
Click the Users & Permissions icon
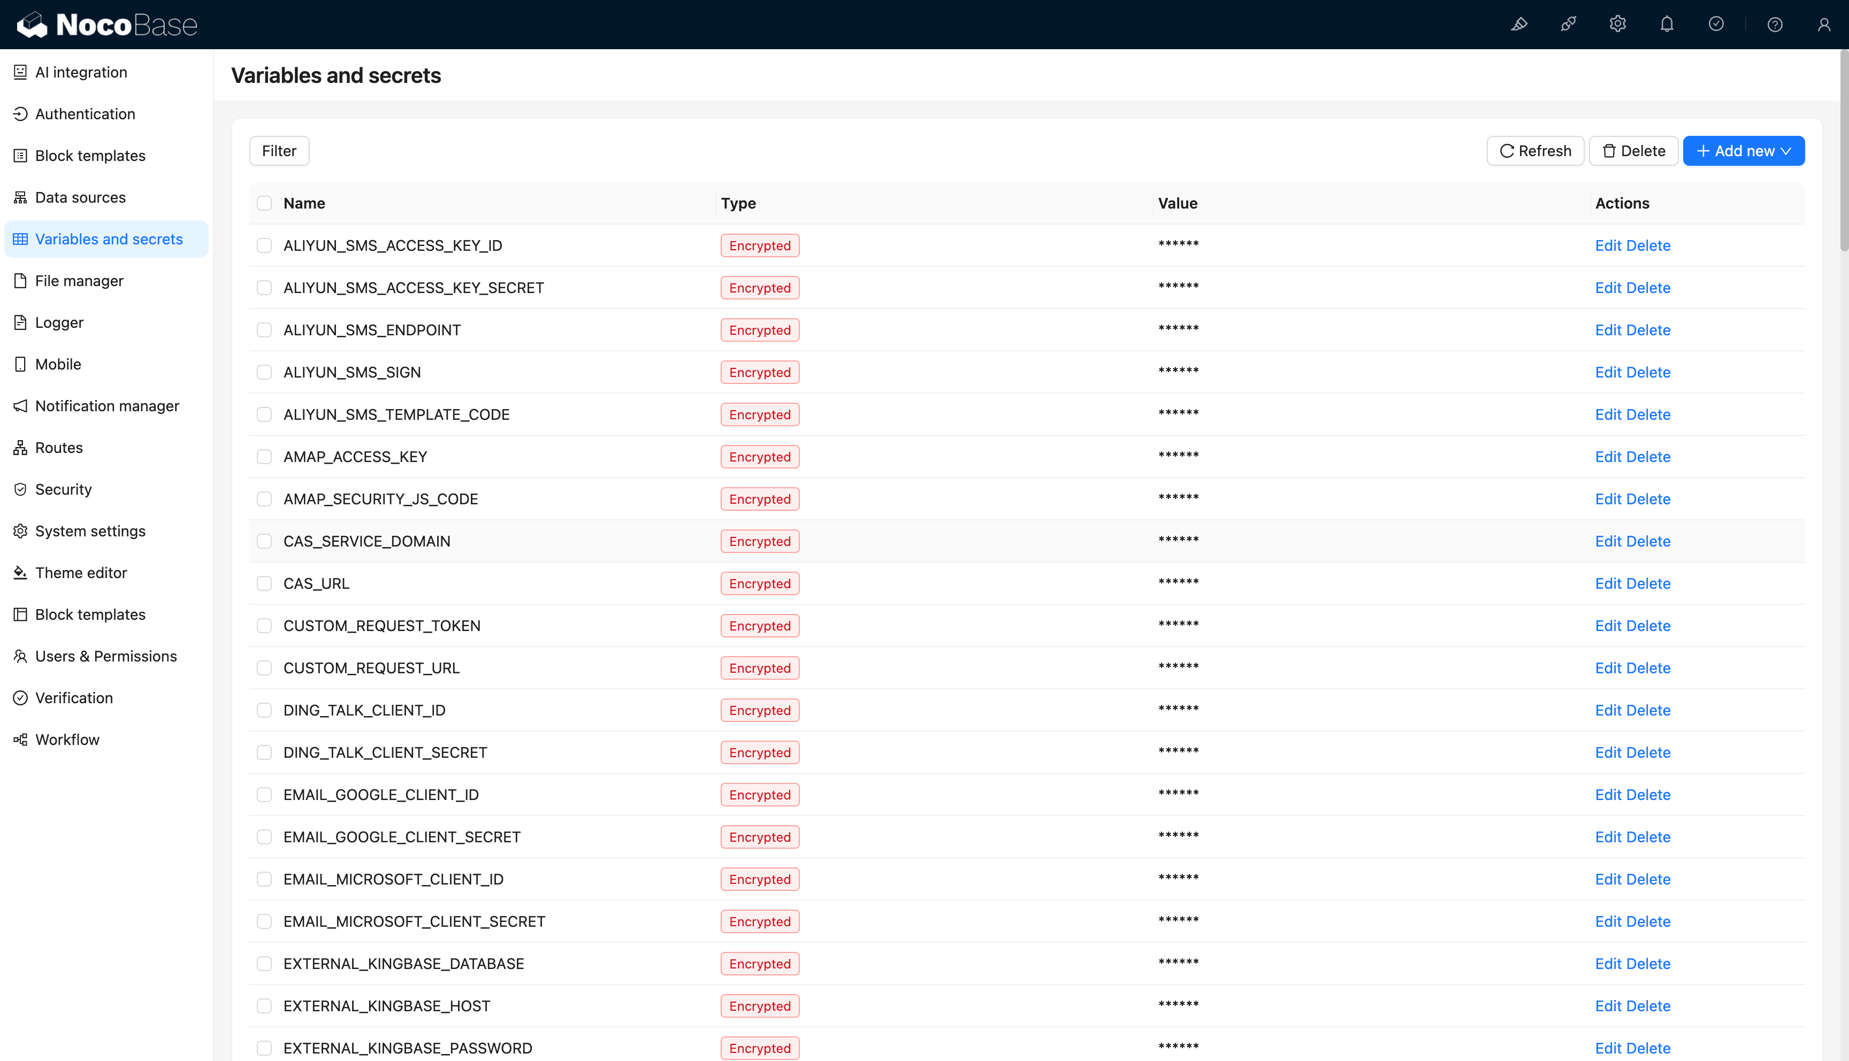[x=20, y=656]
